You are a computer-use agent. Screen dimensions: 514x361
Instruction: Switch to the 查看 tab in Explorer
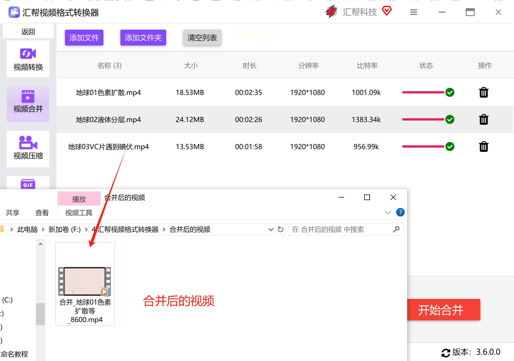point(42,213)
